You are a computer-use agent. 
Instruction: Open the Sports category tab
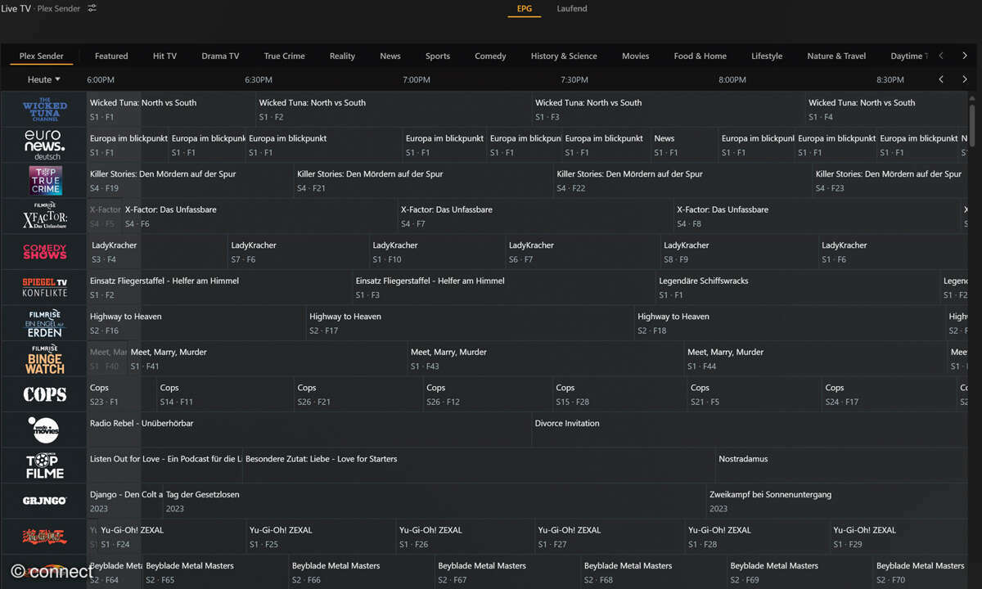coord(438,56)
